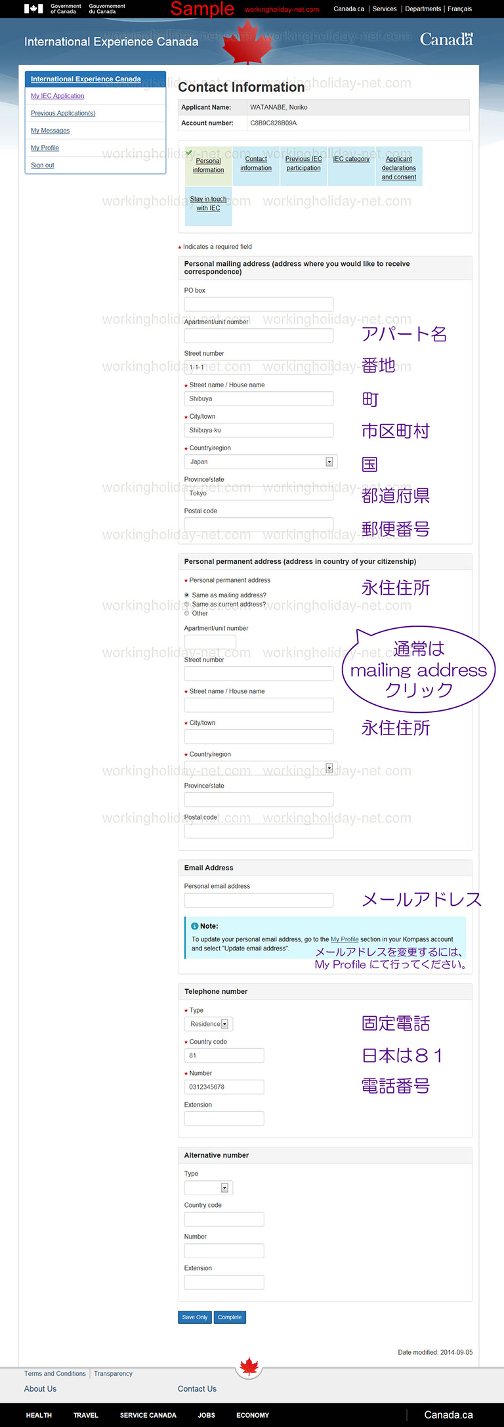
Task: Click the Province/state field containing Tokyo
Action: pos(259,493)
